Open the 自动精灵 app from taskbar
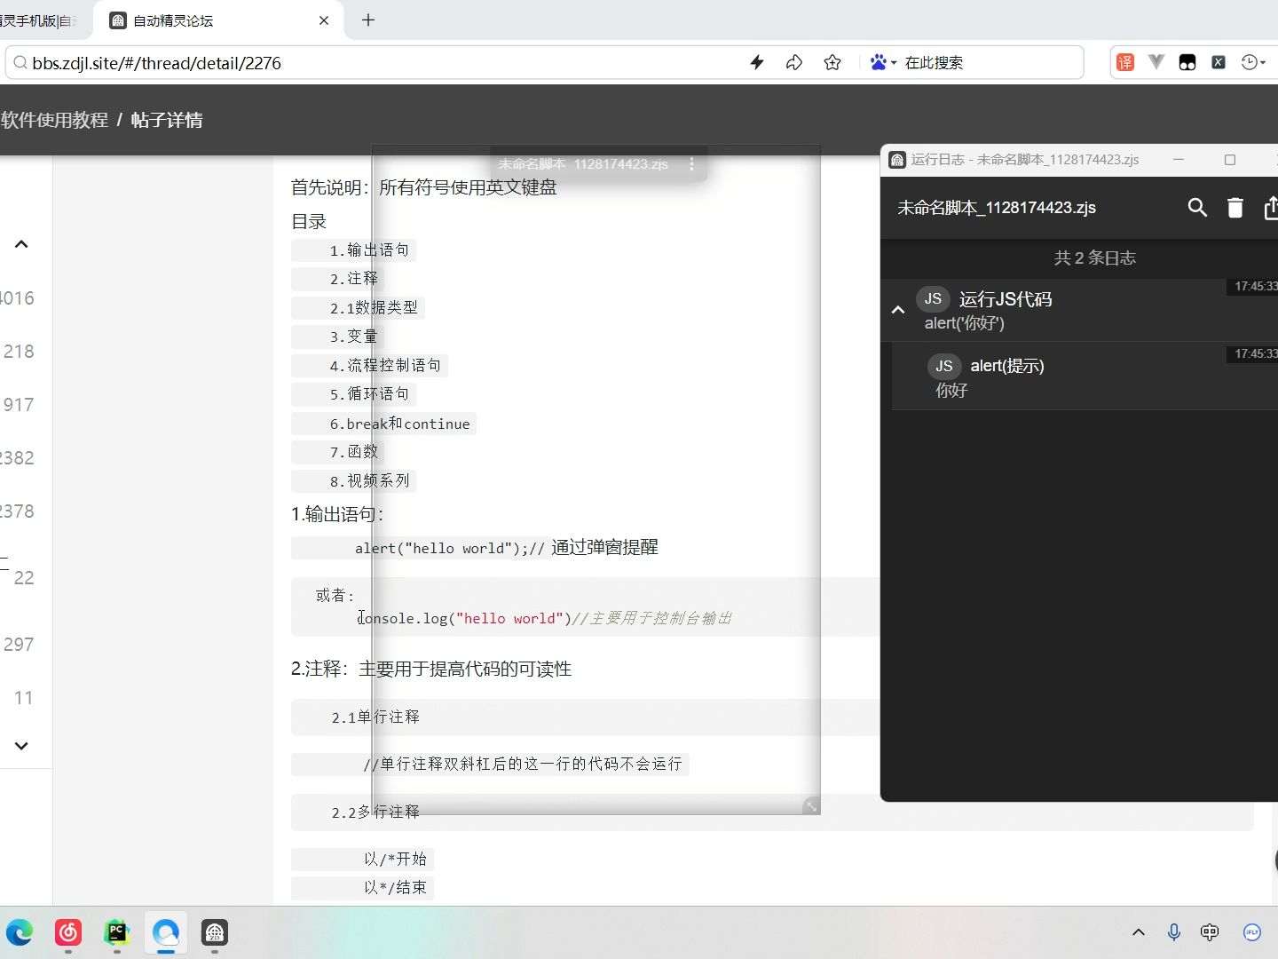 [x=215, y=932]
